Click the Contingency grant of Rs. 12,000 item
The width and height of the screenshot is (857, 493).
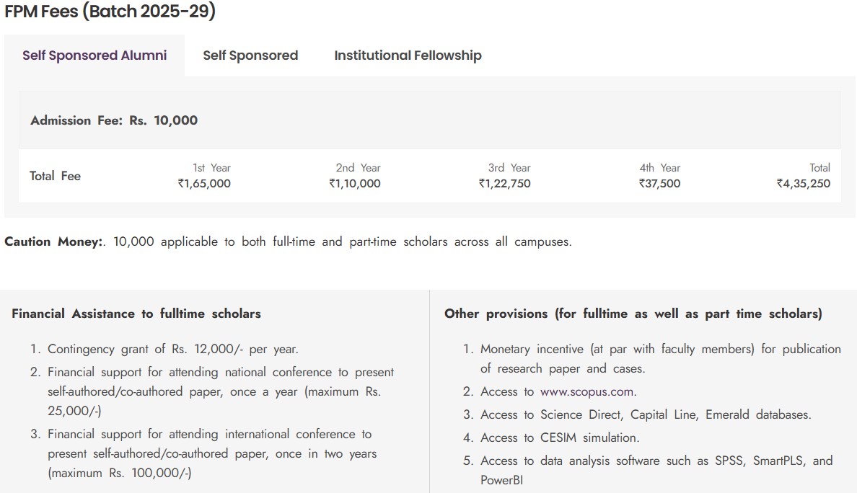click(172, 349)
